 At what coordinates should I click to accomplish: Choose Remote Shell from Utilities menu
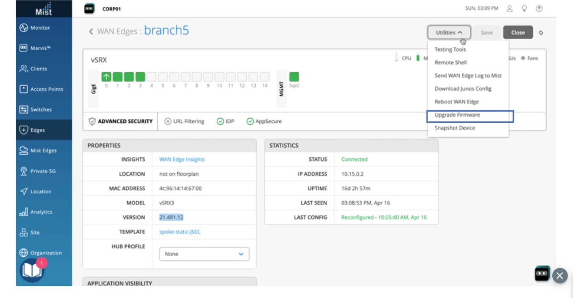coord(450,62)
